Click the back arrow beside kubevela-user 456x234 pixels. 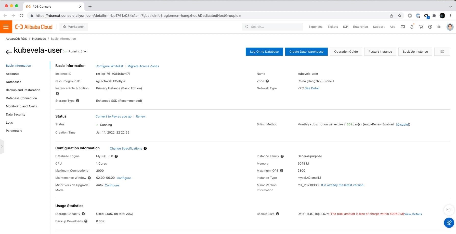pyautogui.click(x=9, y=52)
